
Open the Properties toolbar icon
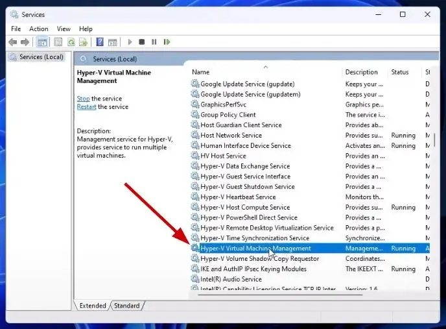click(x=58, y=42)
